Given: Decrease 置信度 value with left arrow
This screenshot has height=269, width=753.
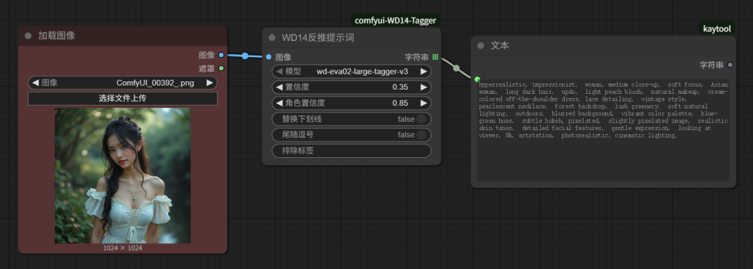Looking at the screenshot, I should point(280,87).
